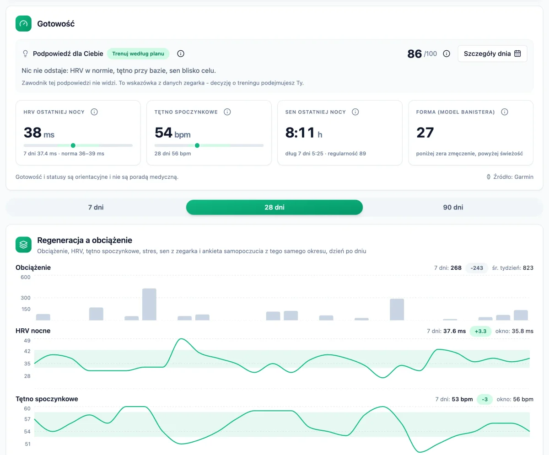
Task: Switch to the 7 dni tab
Action: click(96, 208)
